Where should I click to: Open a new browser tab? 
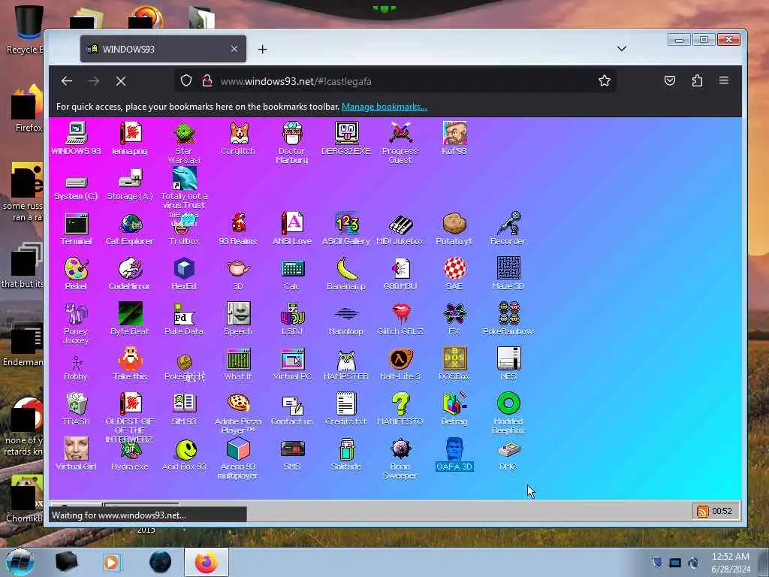(x=262, y=49)
